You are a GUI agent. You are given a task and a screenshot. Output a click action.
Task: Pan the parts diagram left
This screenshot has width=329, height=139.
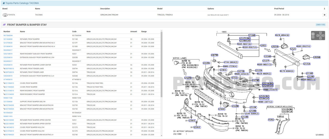coord(318,35)
